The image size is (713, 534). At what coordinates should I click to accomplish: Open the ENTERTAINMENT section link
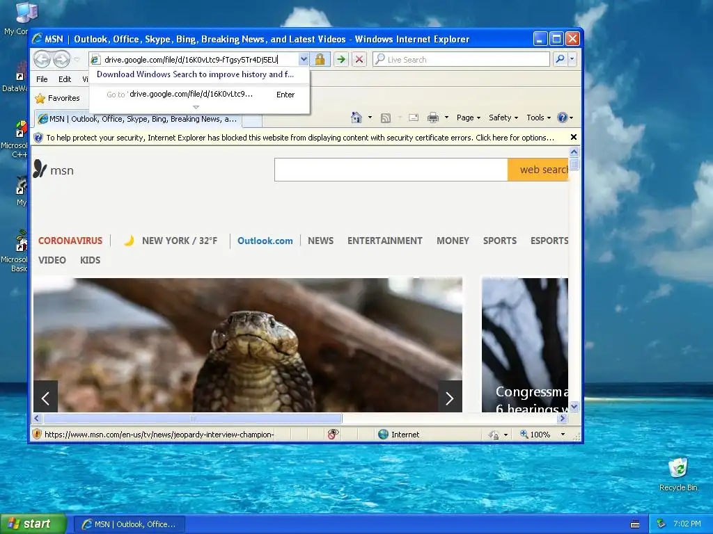click(384, 241)
